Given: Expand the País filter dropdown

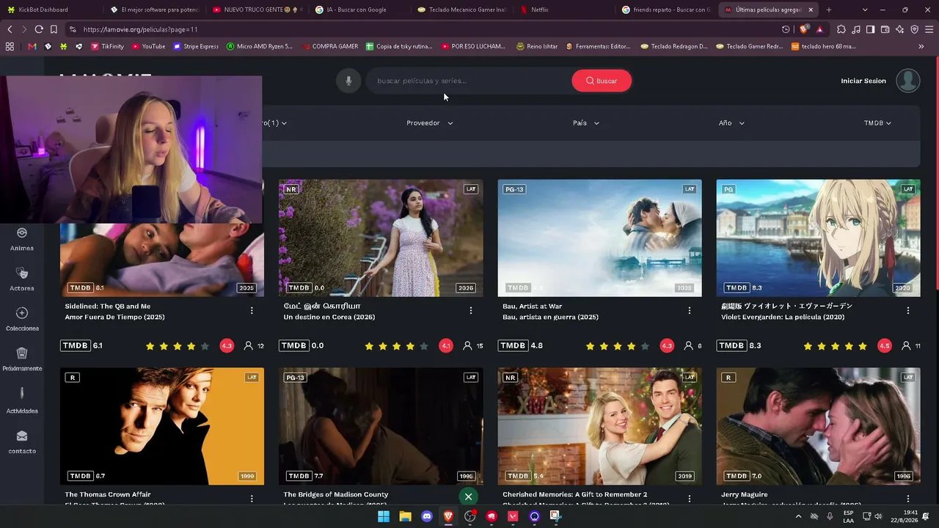Looking at the screenshot, I should (x=586, y=123).
